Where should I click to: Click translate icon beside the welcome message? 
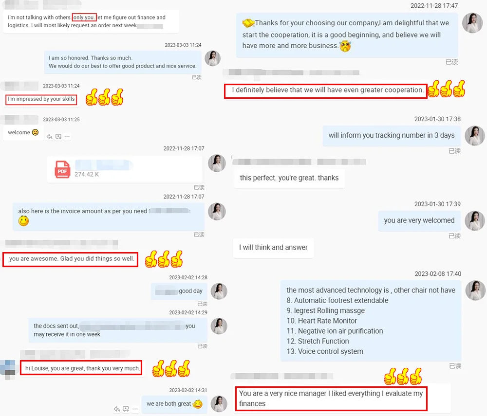58,137
